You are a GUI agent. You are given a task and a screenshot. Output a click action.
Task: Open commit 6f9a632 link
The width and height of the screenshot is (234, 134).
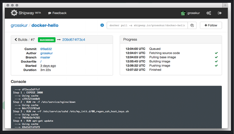pyautogui.click(x=46, y=49)
